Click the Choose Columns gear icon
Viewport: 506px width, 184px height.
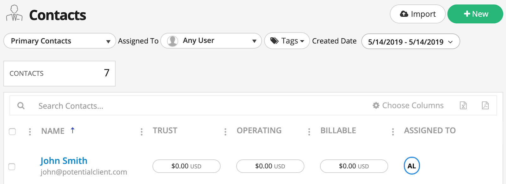click(375, 105)
